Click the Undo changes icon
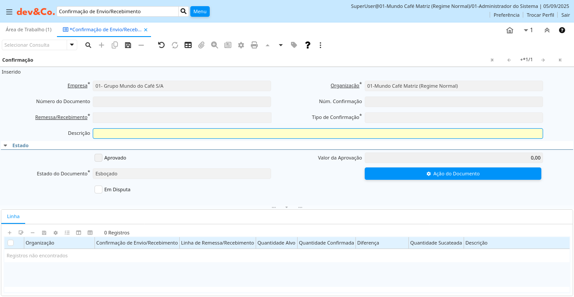Viewport: 574px width, 297px height. point(161,45)
